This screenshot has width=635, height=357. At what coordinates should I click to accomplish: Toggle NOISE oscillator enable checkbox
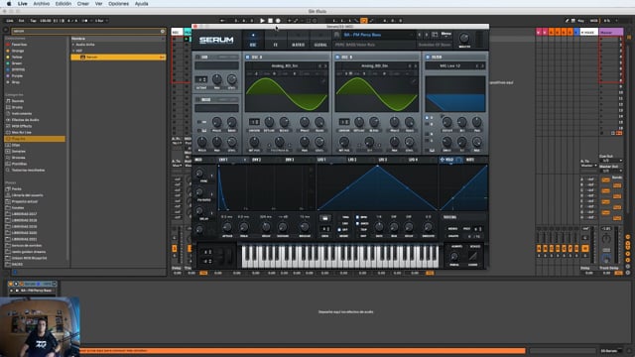pyautogui.click(x=197, y=99)
